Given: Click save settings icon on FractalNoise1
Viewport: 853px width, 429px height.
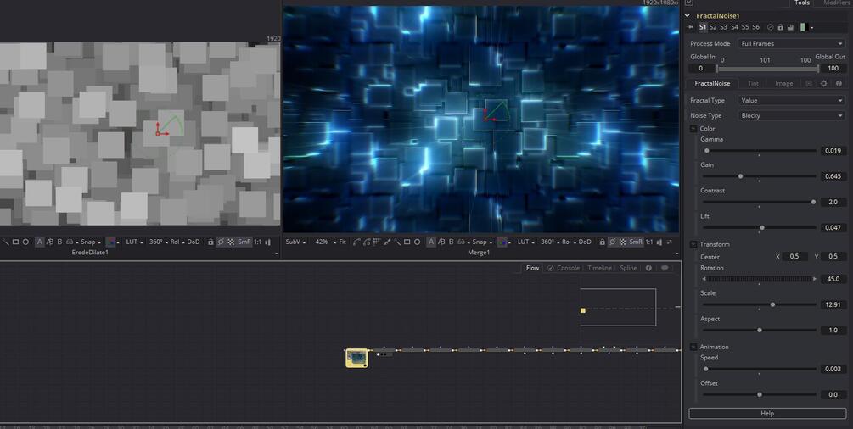Looking at the screenshot, I should pyautogui.click(x=790, y=27).
